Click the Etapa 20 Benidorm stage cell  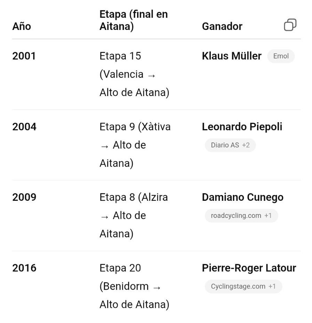point(134,286)
